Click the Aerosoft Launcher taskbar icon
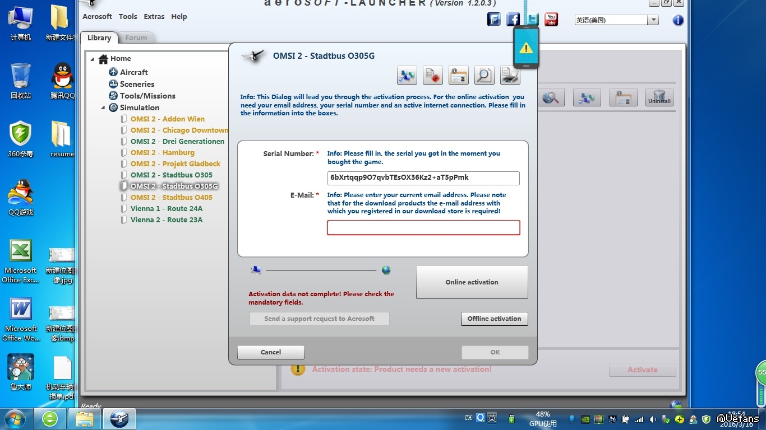Viewport: 766px width, 430px height. 119,419
